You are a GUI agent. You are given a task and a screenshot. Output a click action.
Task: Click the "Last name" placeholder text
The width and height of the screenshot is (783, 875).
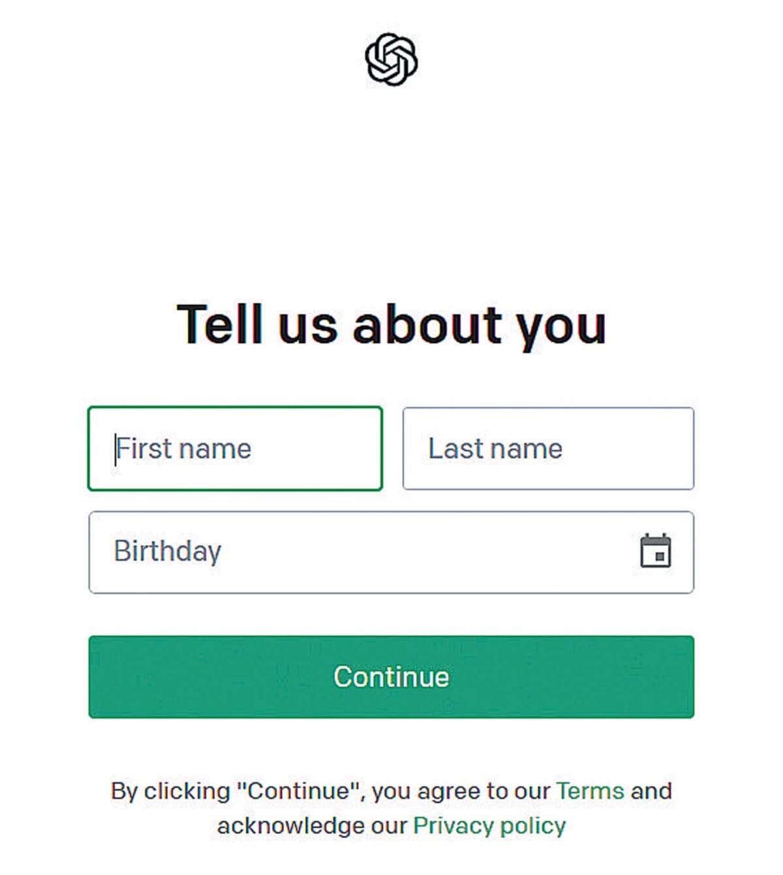495,449
